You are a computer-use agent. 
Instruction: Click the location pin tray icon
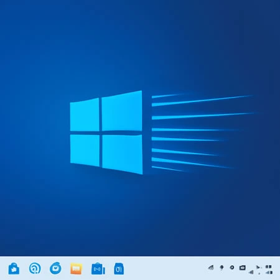pyautogui.click(x=222, y=268)
